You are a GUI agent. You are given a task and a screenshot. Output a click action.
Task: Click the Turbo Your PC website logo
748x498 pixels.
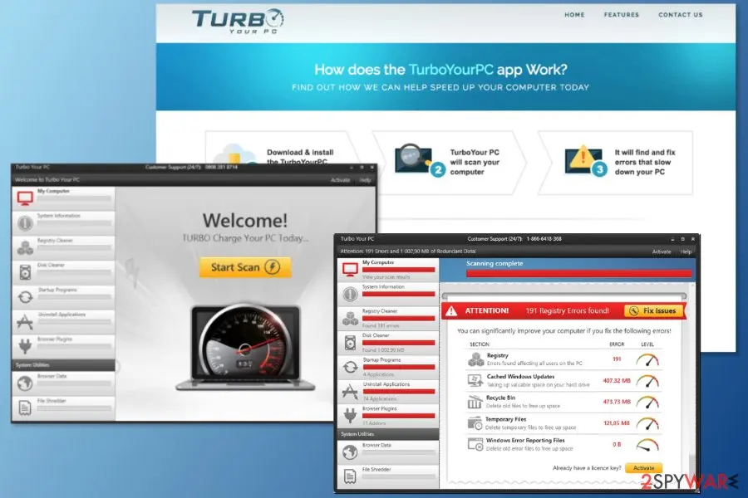tap(238, 21)
